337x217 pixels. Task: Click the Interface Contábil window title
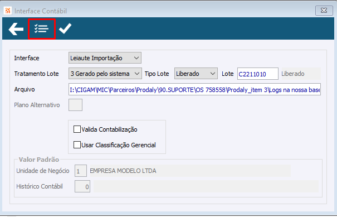click(x=41, y=11)
